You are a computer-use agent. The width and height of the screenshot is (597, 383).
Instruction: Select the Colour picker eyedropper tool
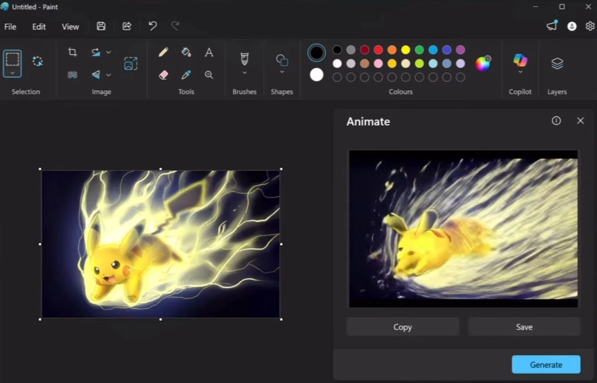click(186, 75)
